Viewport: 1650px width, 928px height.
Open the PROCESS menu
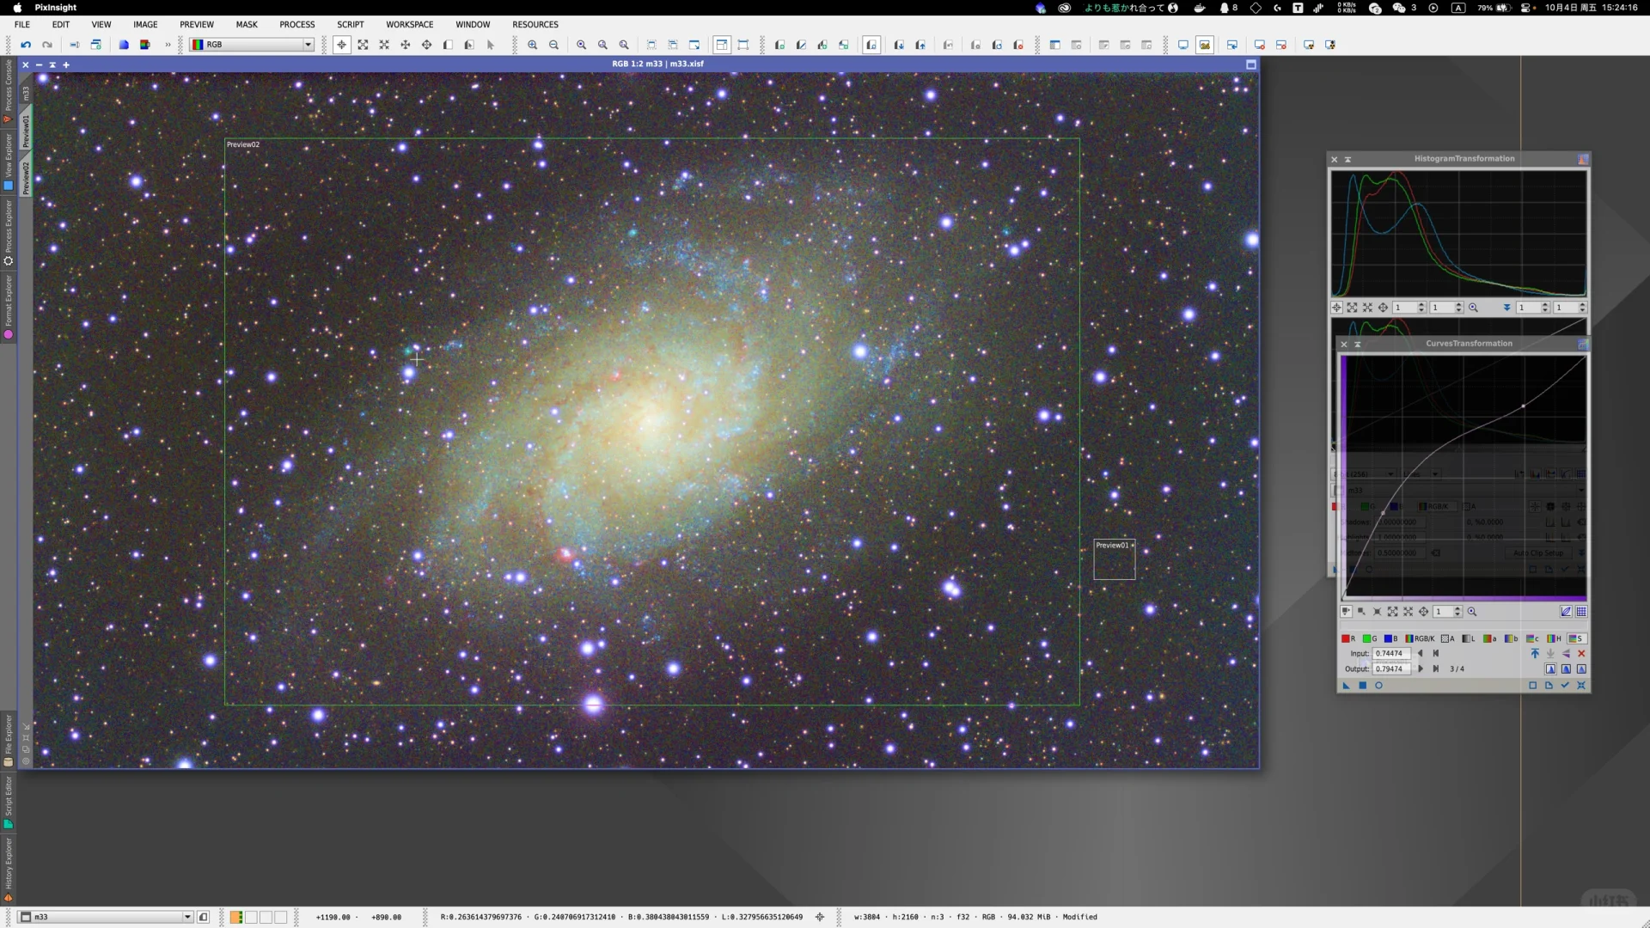[297, 24]
